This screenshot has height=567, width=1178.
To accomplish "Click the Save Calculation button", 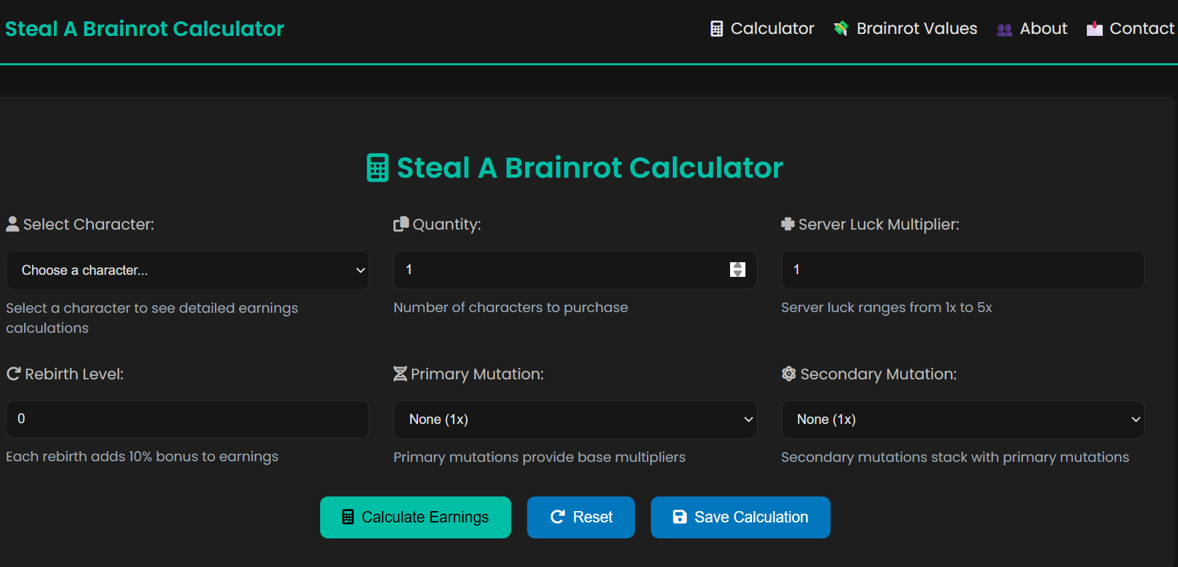I will [740, 517].
